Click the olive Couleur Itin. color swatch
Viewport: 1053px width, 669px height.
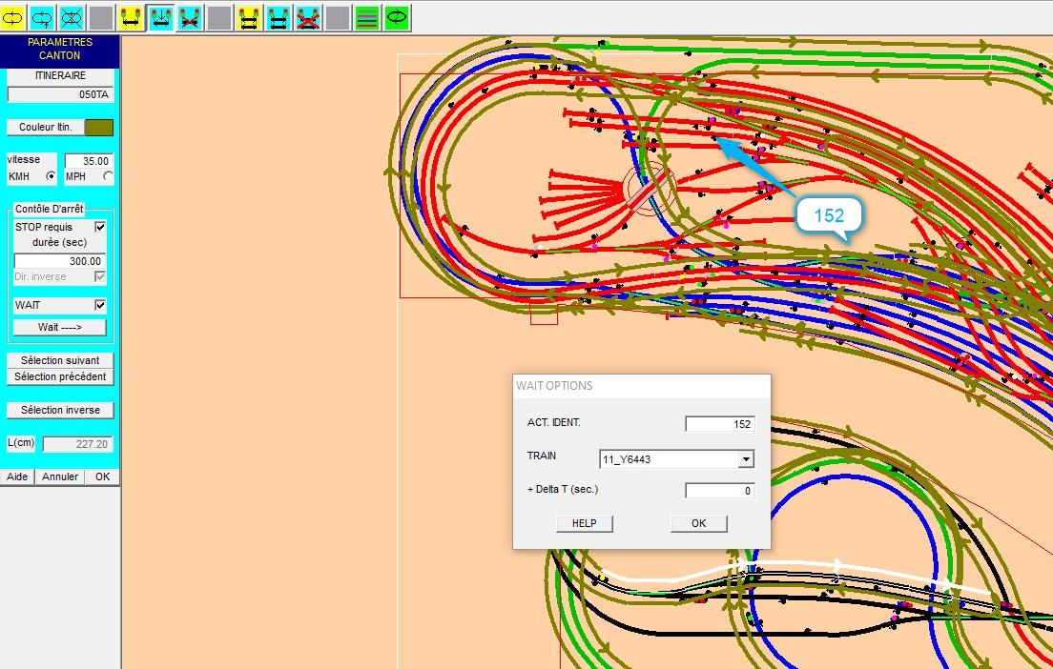click(x=99, y=128)
